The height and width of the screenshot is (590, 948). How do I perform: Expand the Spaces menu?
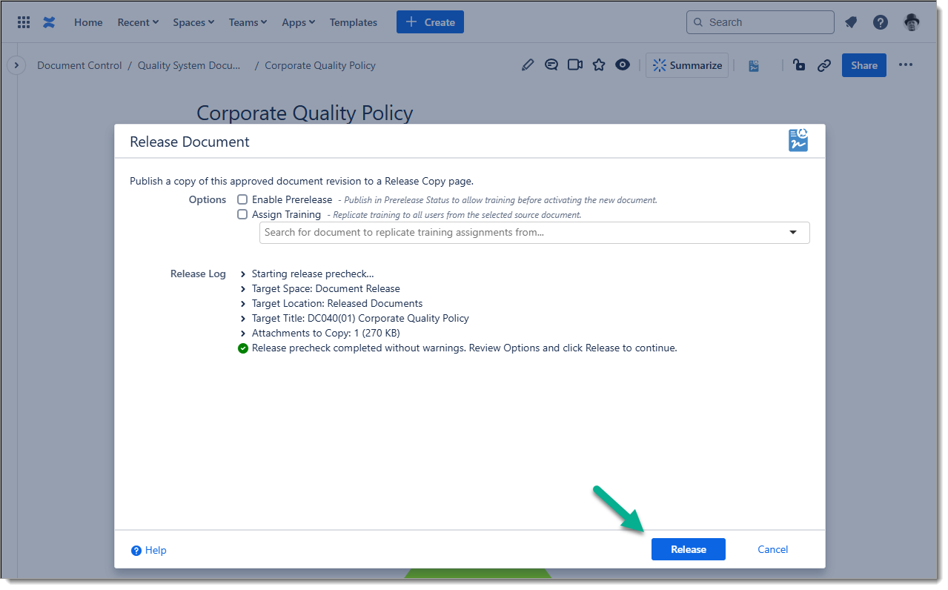click(x=193, y=22)
